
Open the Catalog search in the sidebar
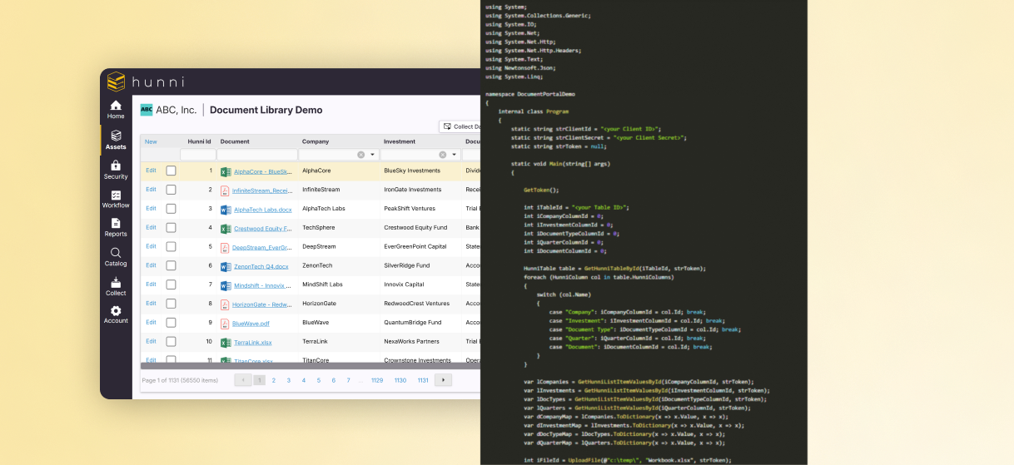point(116,257)
